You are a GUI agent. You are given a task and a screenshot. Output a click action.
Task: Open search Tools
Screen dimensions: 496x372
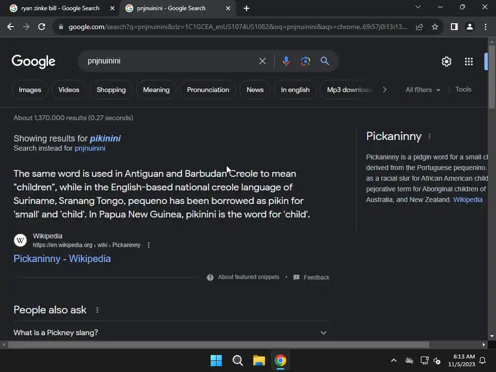(x=463, y=90)
